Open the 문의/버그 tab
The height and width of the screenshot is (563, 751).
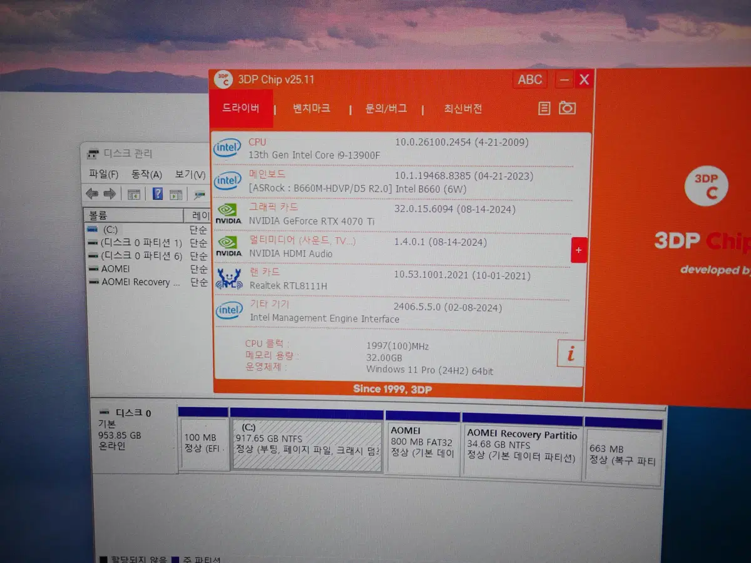pyautogui.click(x=386, y=108)
